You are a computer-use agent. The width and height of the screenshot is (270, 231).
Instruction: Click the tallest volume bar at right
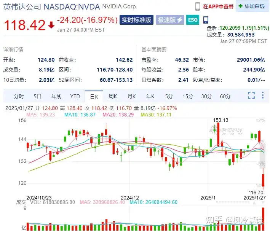[263, 219]
